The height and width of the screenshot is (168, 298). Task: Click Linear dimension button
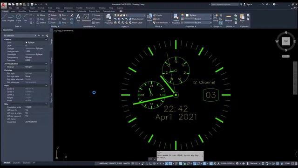click(x=96, y=15)
